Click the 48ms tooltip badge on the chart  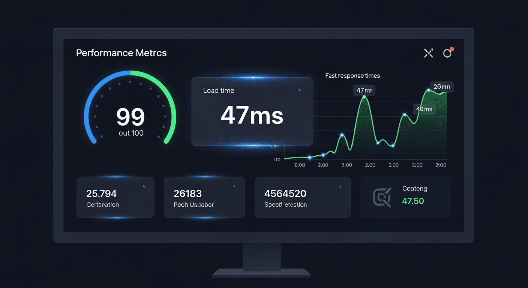tap(424, 109)
